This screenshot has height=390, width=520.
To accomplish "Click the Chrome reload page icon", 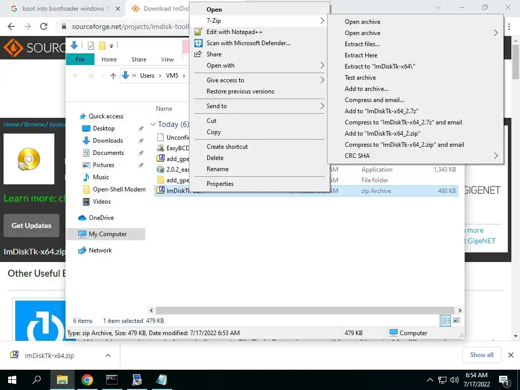I will click(44, 26).
